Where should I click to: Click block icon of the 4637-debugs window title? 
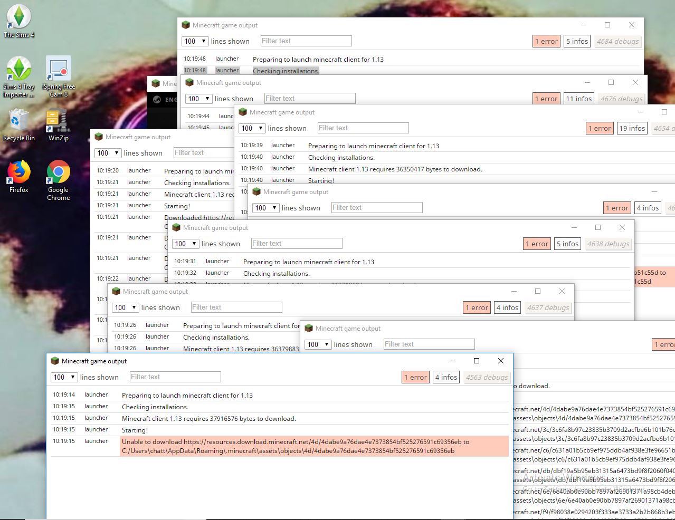[116, 292]
